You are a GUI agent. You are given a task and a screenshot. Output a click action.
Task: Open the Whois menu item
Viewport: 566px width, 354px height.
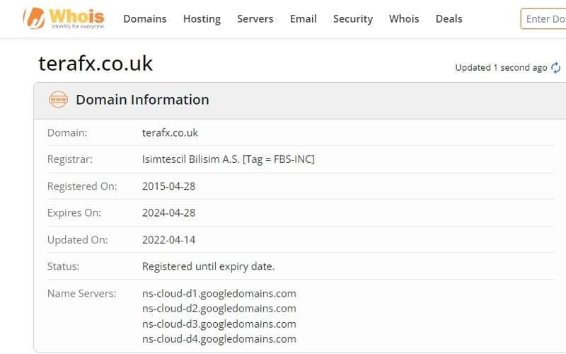point(404,19)
